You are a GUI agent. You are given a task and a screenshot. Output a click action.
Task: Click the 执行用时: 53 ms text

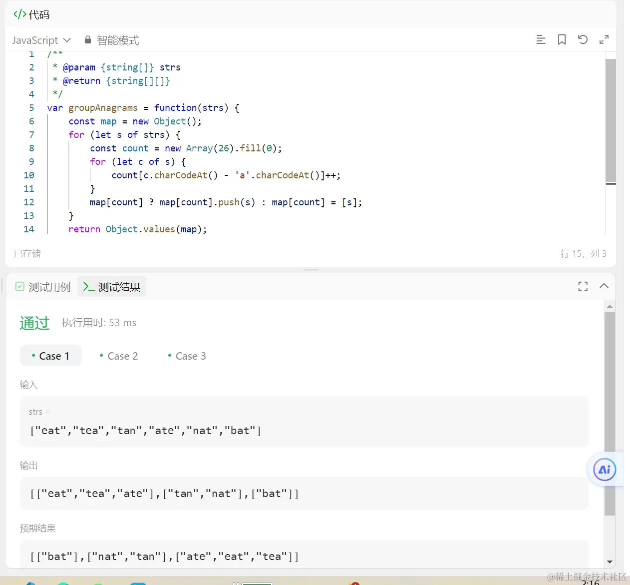click(x=99, y=323)
